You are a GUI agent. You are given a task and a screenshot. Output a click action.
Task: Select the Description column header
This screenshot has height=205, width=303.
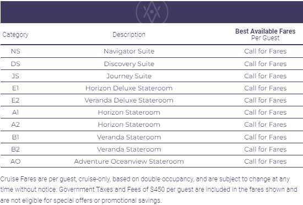tap(129, 35)
